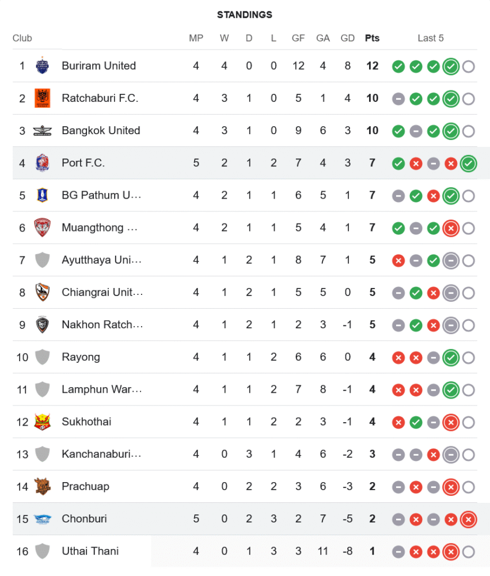The image size is (490, 576).
Task: Click Port F.C.'s circled fifth-match win icon
Action: pos(469,164)
